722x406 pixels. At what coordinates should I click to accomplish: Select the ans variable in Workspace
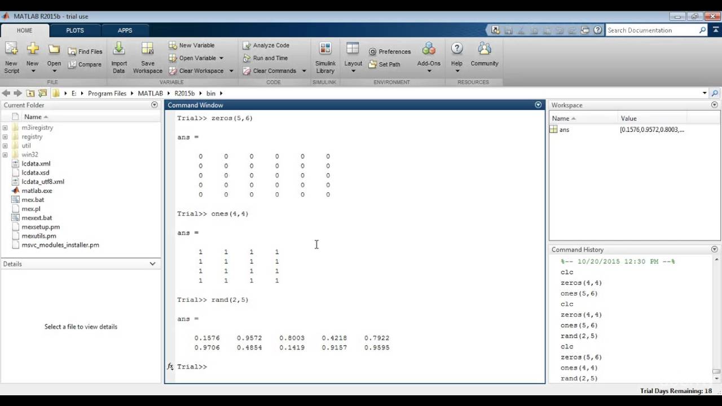[x=565, y=130]
